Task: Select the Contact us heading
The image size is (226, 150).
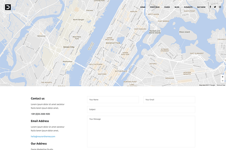Action: (38, 98)
